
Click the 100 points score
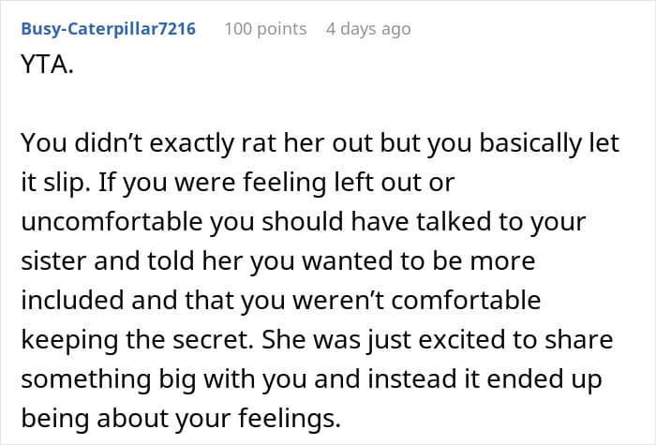265,29
